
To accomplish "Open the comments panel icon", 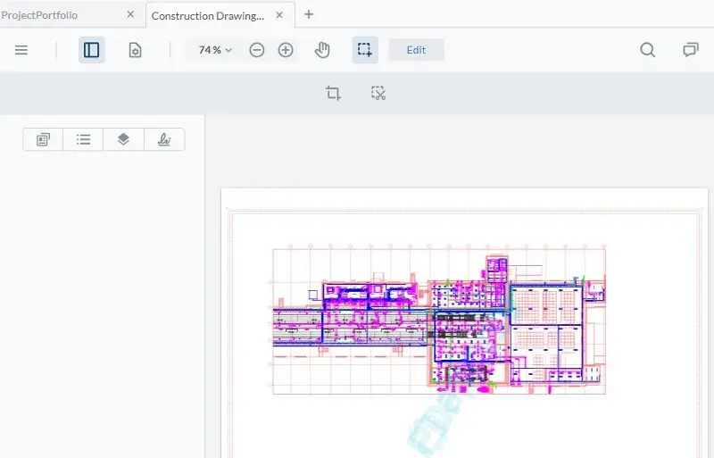I will (690, 50).
